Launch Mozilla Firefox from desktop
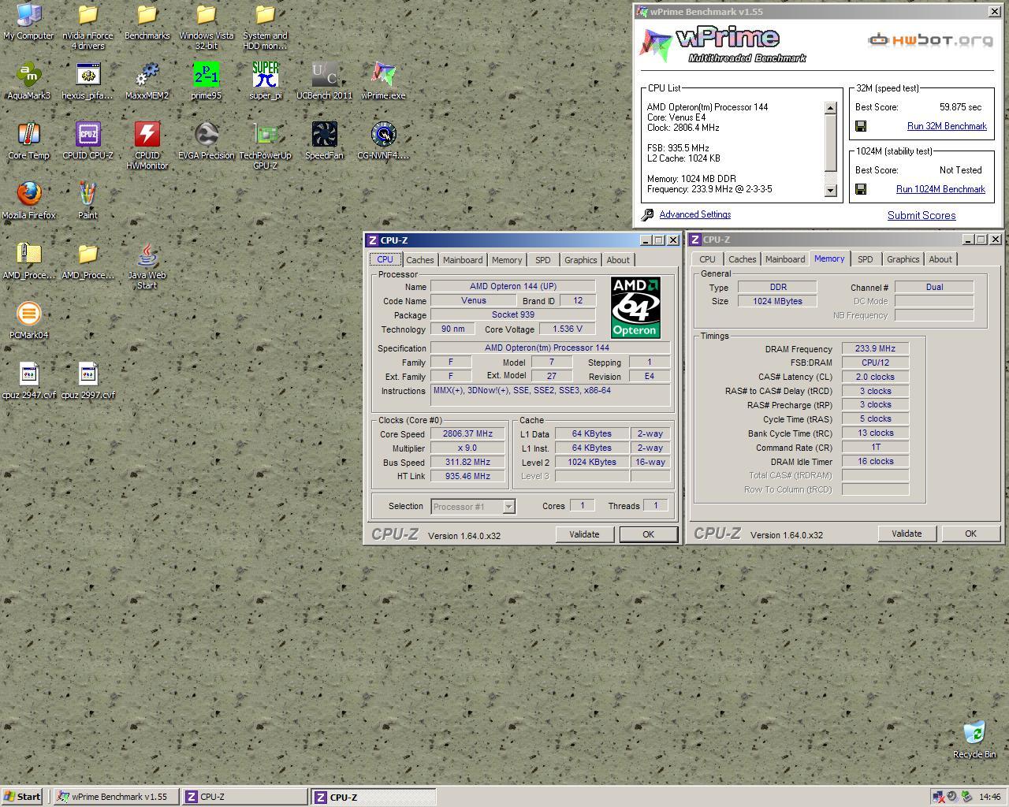Screen dimensions: 1009x807 (28, 201)
